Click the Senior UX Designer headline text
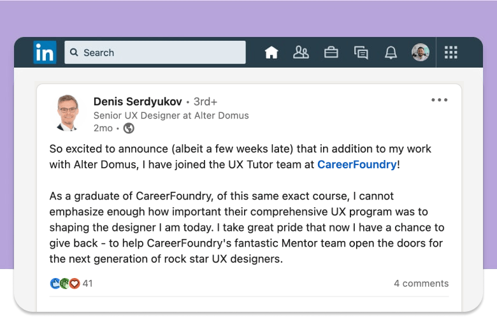Viewport: 497px width, 329px height. pos(171,115)
